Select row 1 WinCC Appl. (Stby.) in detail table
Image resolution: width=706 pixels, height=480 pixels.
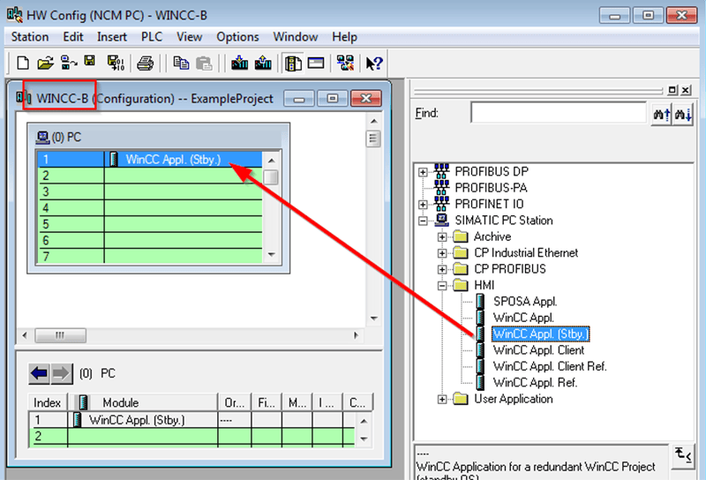tap(192, 420)
